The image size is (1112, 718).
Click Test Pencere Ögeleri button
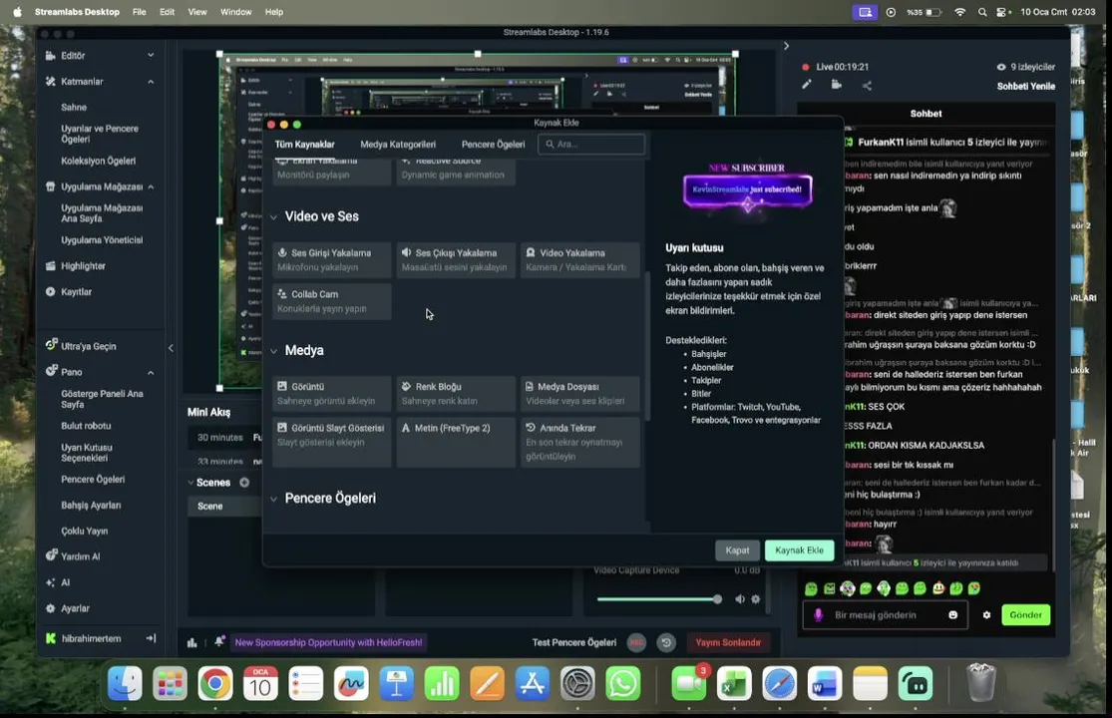[573, 642]
